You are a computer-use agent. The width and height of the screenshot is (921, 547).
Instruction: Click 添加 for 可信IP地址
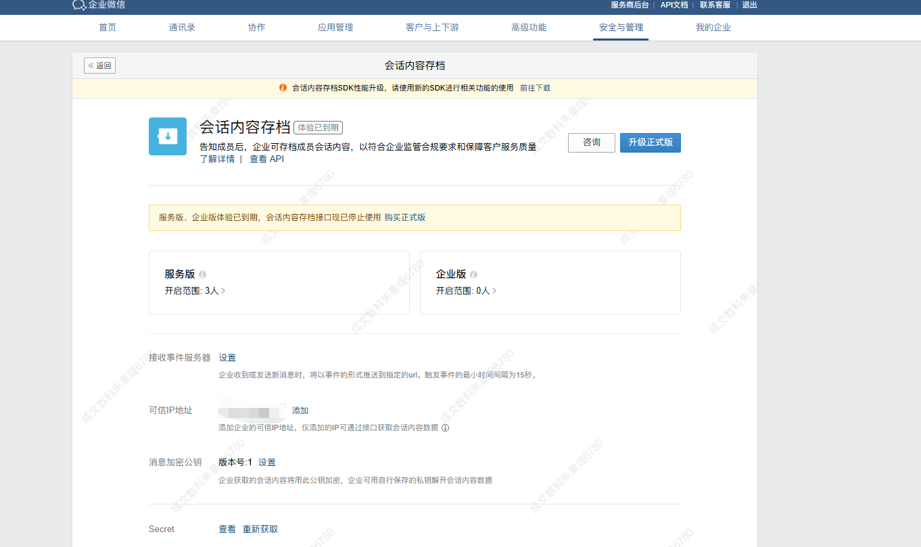[x=300, y=411]
